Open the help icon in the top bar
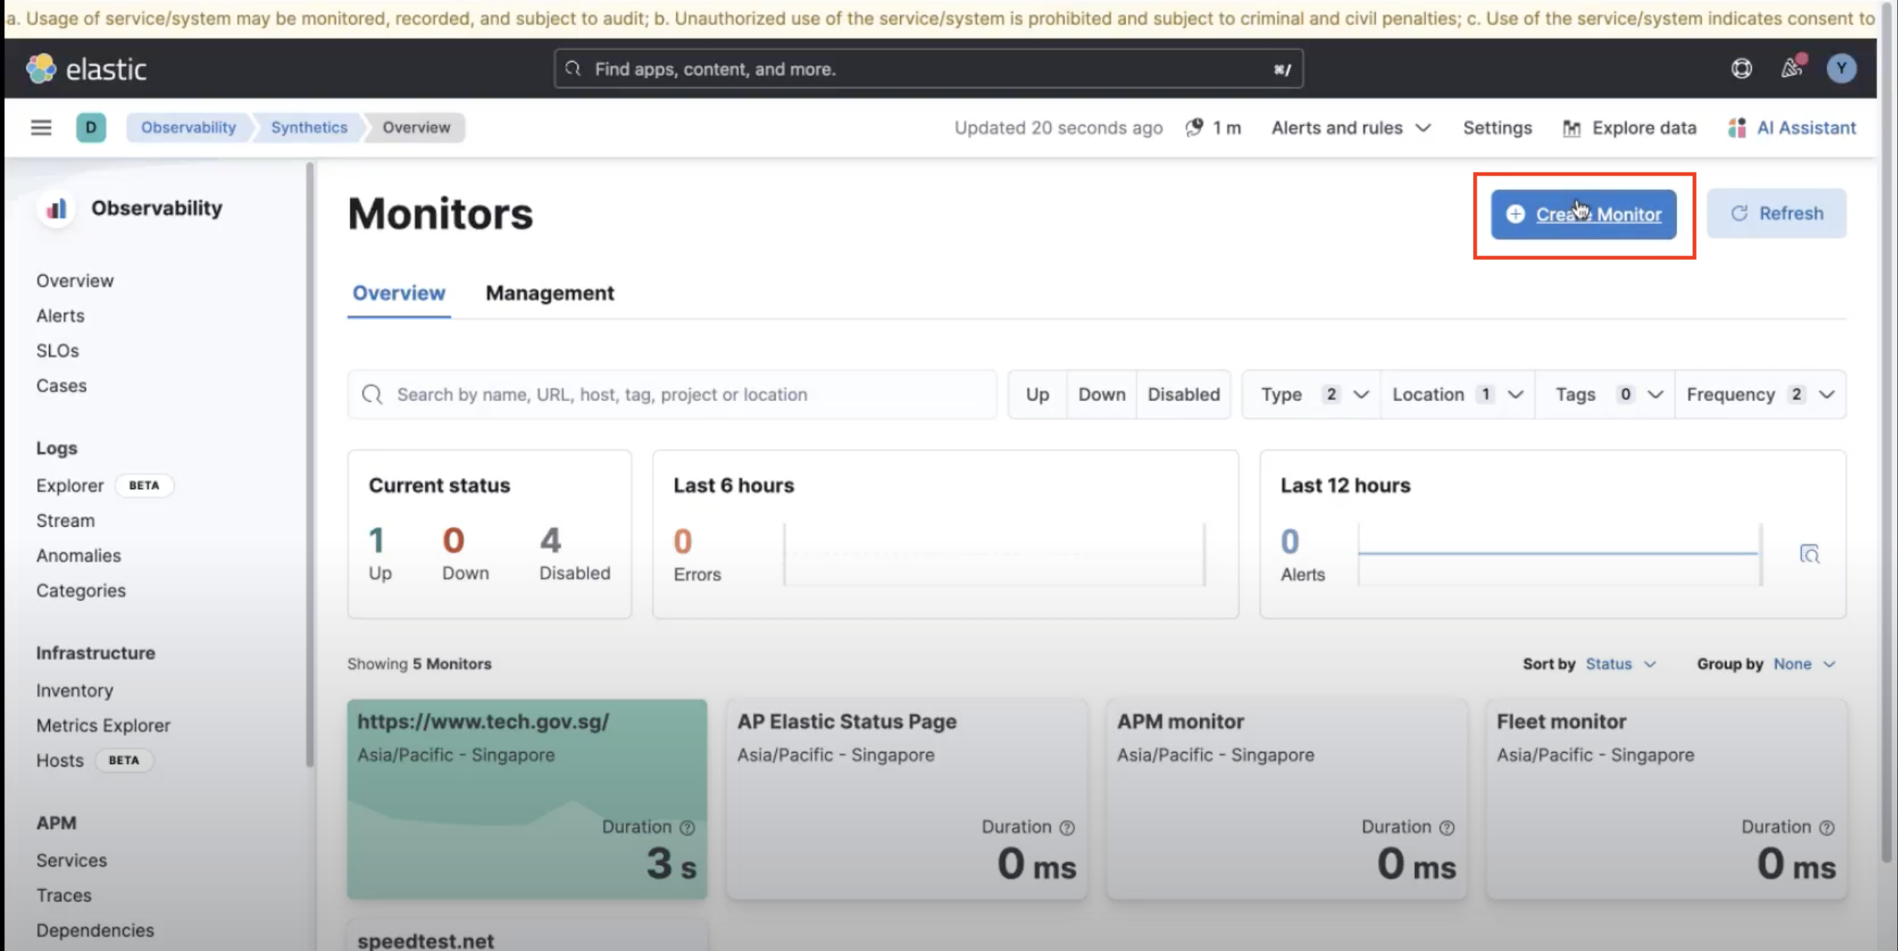Image resolution: width=1898 pixels, height=951 pixels. pyautogui.click(x=1742, y=68)
